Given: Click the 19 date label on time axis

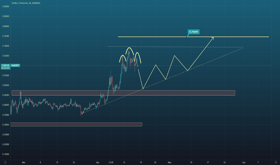Looking at the screenshot, I should [141, 162].
